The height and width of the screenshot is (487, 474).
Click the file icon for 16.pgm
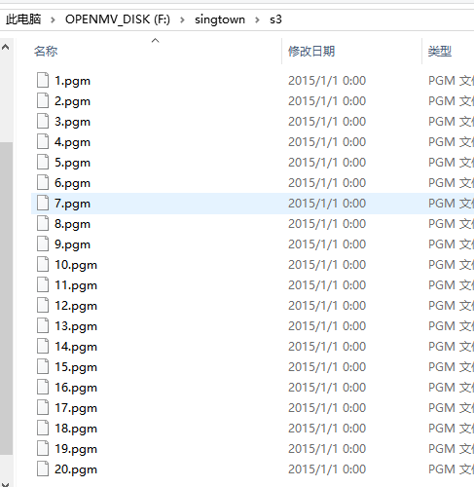43,387
